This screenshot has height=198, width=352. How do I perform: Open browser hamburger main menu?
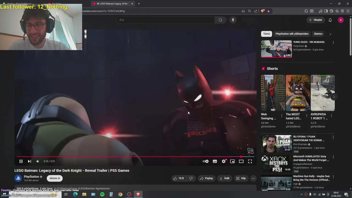pos(348,11)
